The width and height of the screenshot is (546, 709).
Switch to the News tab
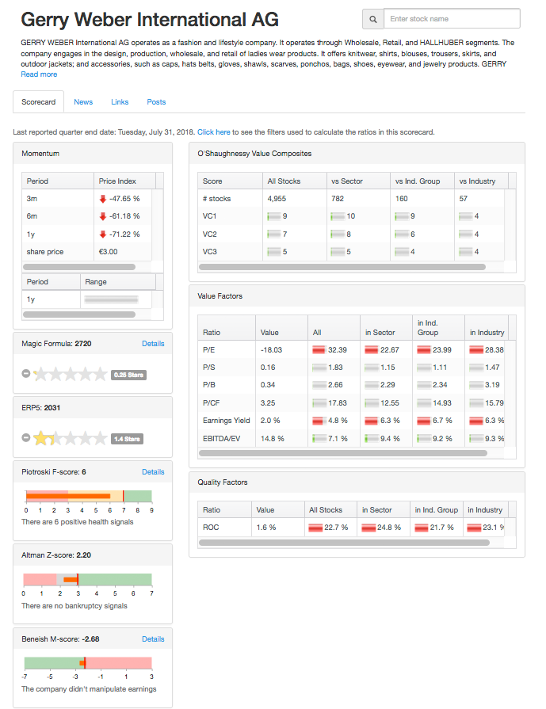click(83, 102)
